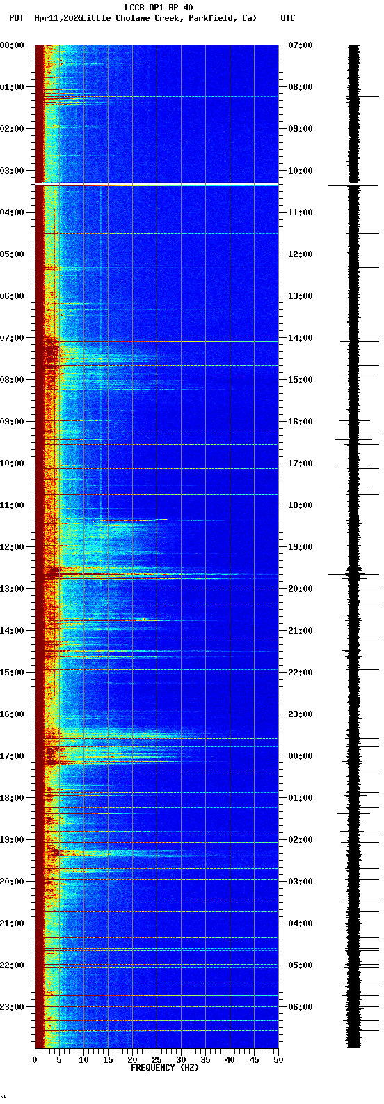Click the 20:00 UTC label on right axis
Screen dimensions: 384x1104
pos(301,589)
